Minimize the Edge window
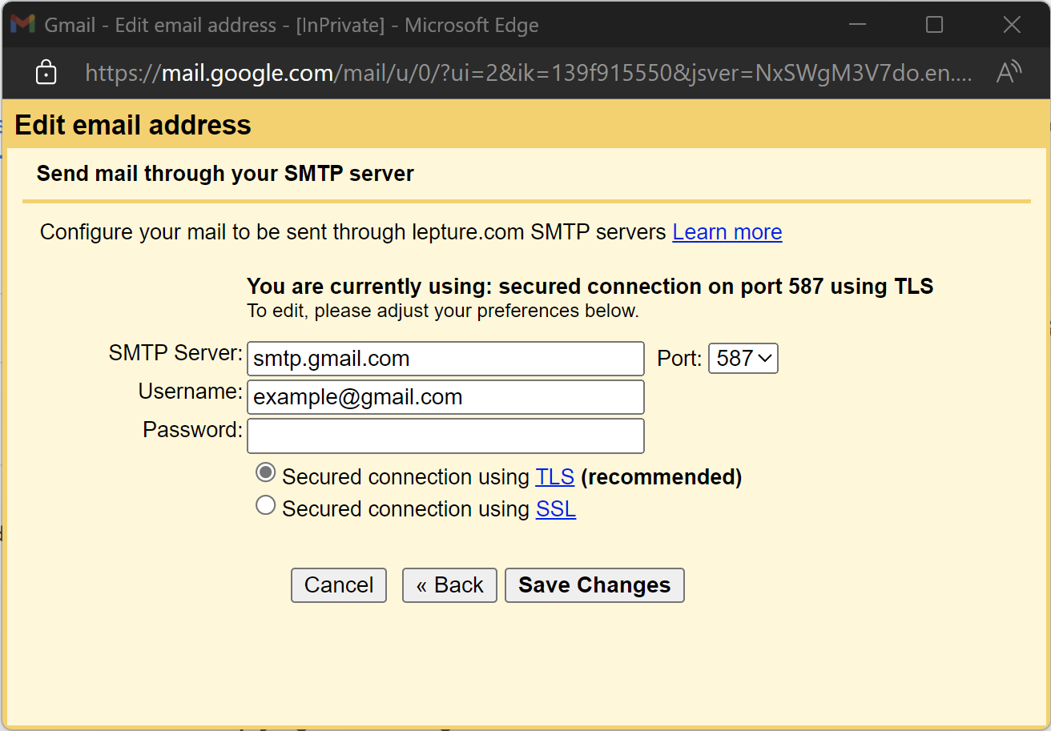1051x731 pixels. (857, 25)
